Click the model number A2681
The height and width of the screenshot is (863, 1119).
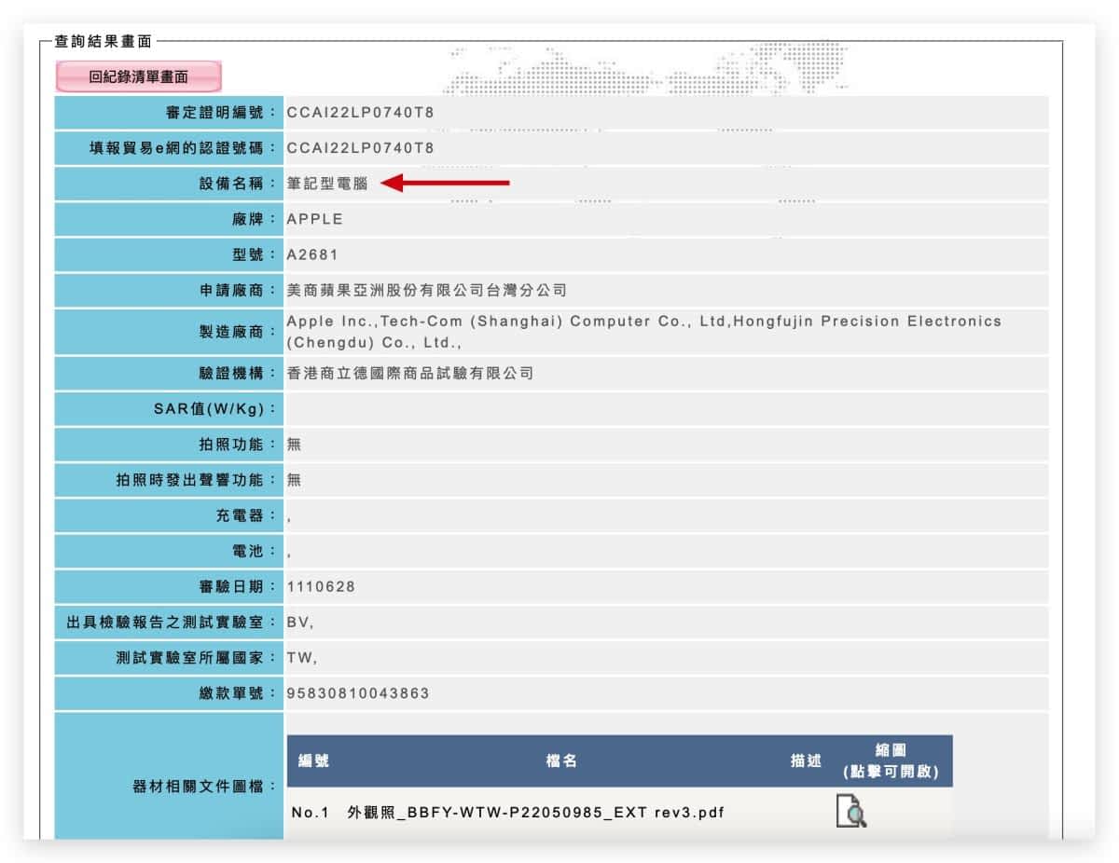[312, 254]
